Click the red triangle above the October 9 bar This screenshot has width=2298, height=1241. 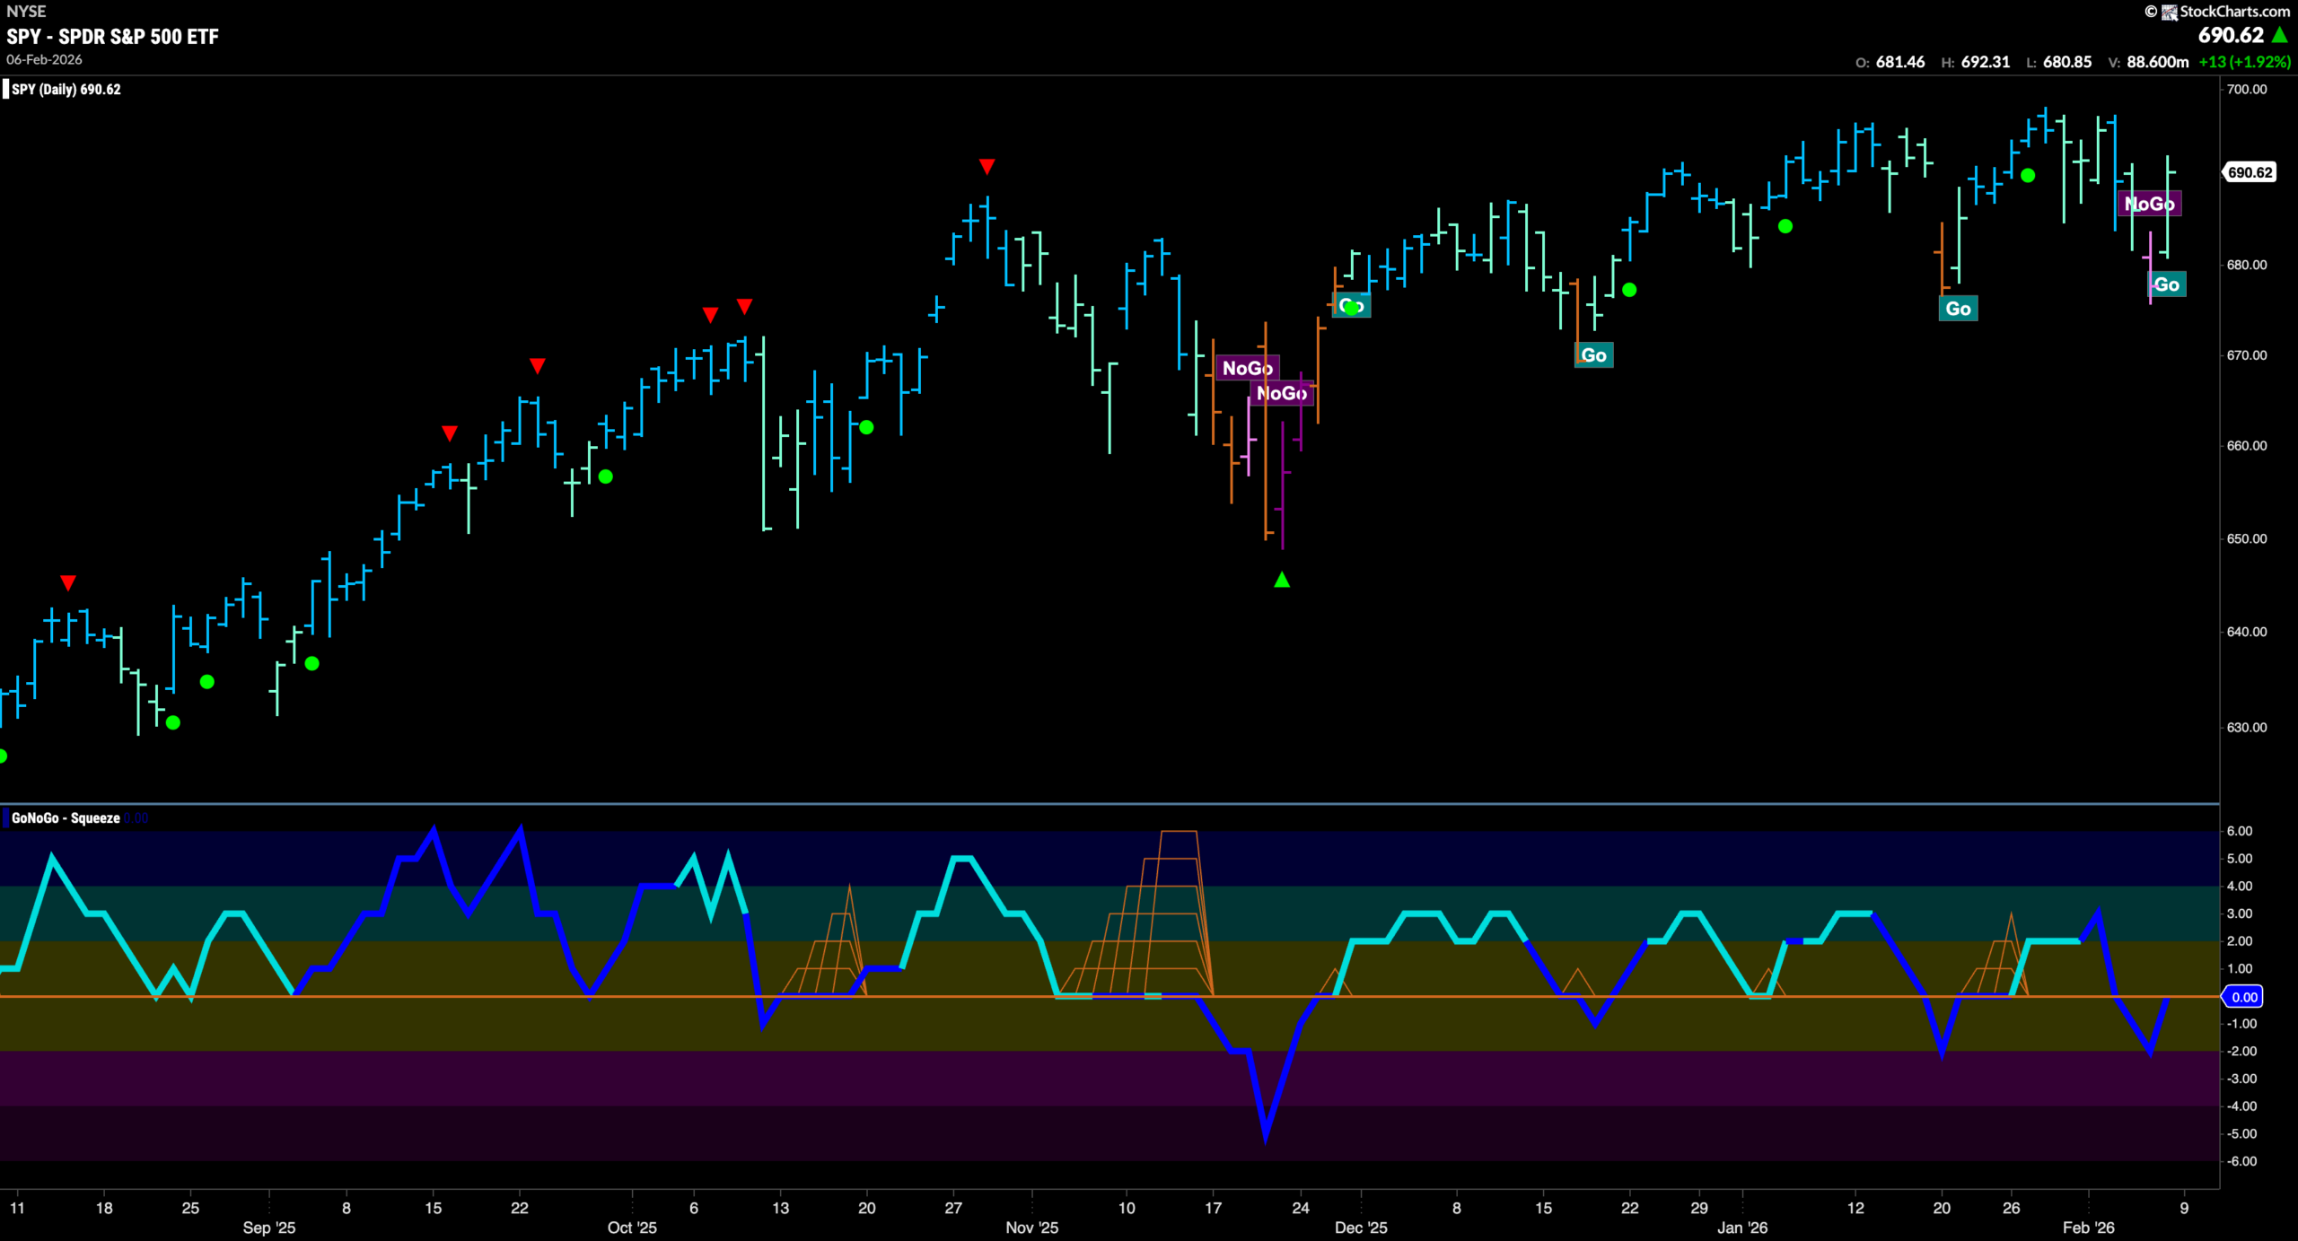coord(744,307)
